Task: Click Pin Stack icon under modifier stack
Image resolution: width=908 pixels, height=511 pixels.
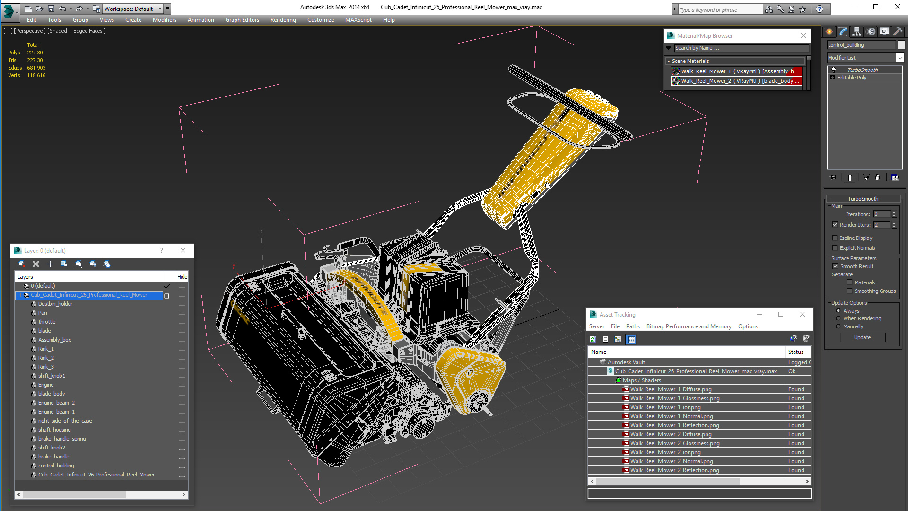Action: 833,177
